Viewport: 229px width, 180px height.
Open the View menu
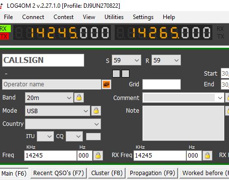pos(89,17)
